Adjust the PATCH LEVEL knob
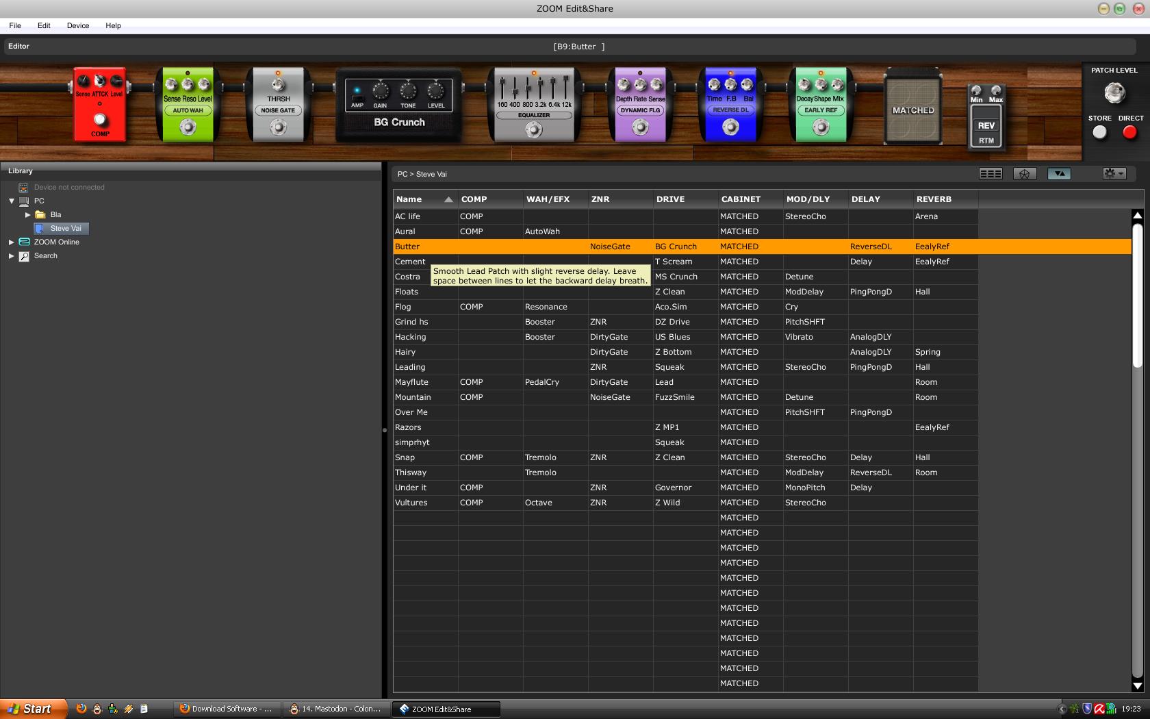Image resolution: width=1150 pixels, height=719 pixels. (1114, 92)
